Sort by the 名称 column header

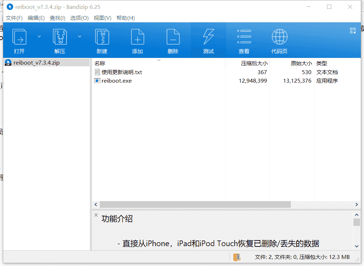click(100, 63)
